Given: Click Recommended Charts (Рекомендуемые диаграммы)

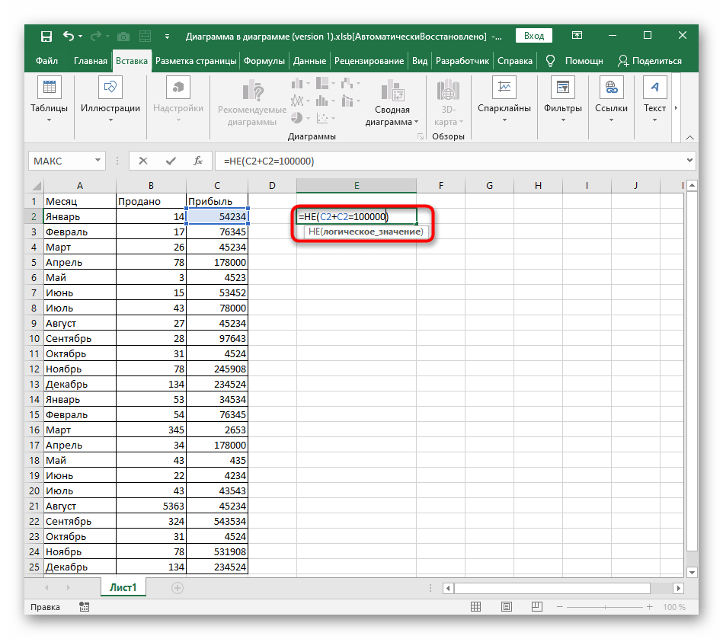Looking at the screenshot, I should point(251,102).
